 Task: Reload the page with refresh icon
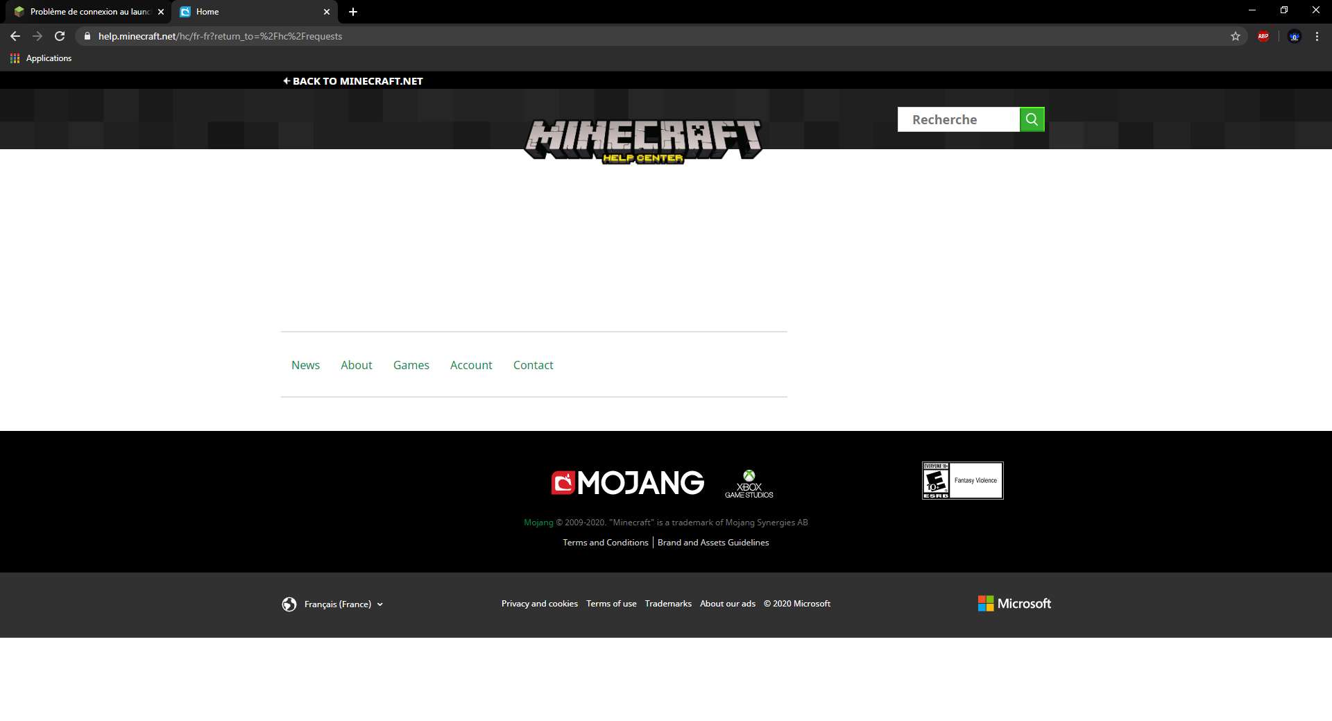pyautogui.click(x=60, y=36)
